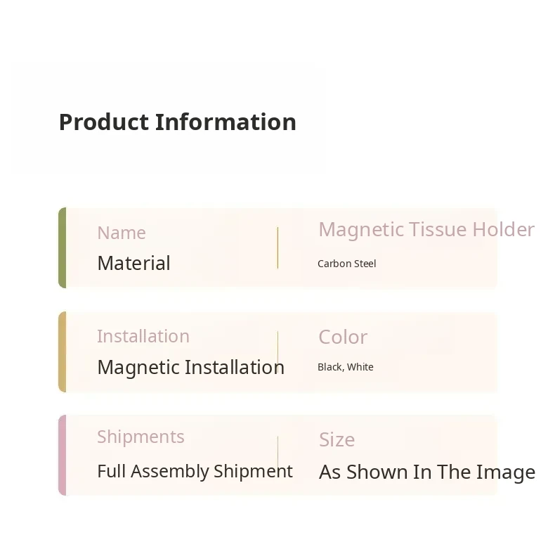Click the Name label

coord(122,233)
